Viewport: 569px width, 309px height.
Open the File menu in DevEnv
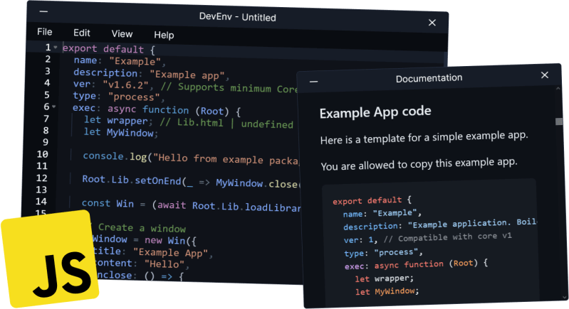point(45,32)
